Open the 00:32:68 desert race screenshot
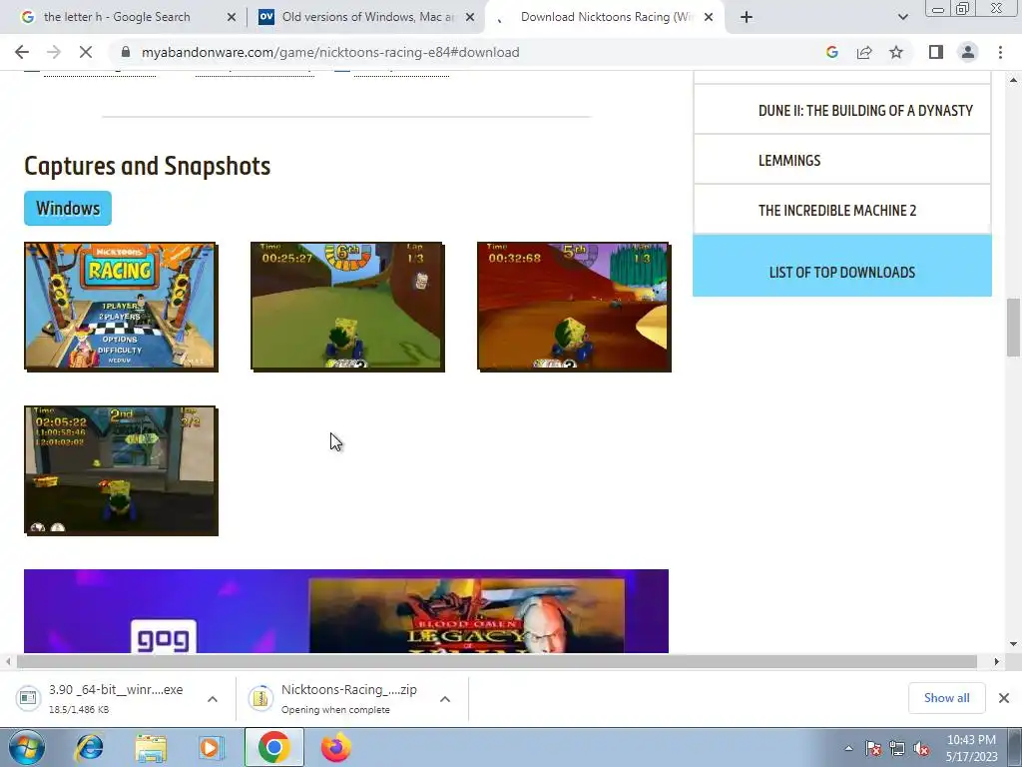This screenshot has height=767, width=1022. point(574,307)
